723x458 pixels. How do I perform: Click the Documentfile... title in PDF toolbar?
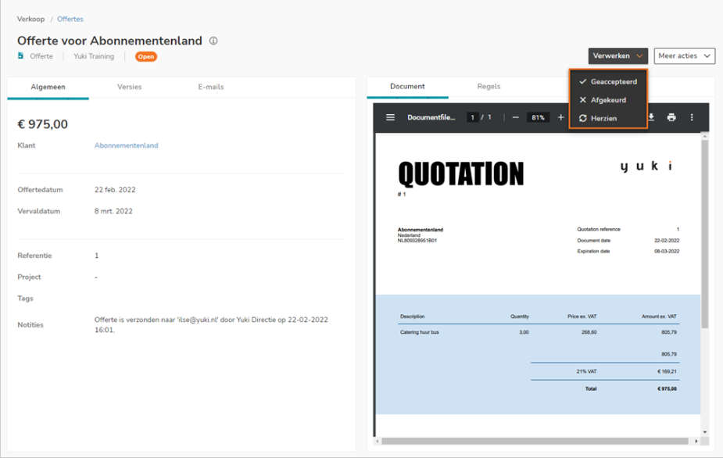[x=431, y=117]
